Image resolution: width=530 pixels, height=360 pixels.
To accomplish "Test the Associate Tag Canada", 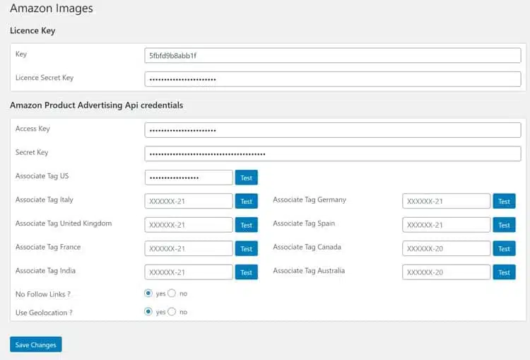I will coord(504,248).
